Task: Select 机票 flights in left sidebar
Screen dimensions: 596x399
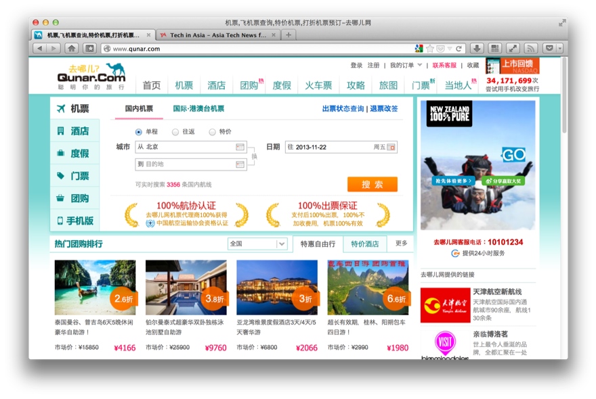Action: pyautogui.click(x=75, y=109)
